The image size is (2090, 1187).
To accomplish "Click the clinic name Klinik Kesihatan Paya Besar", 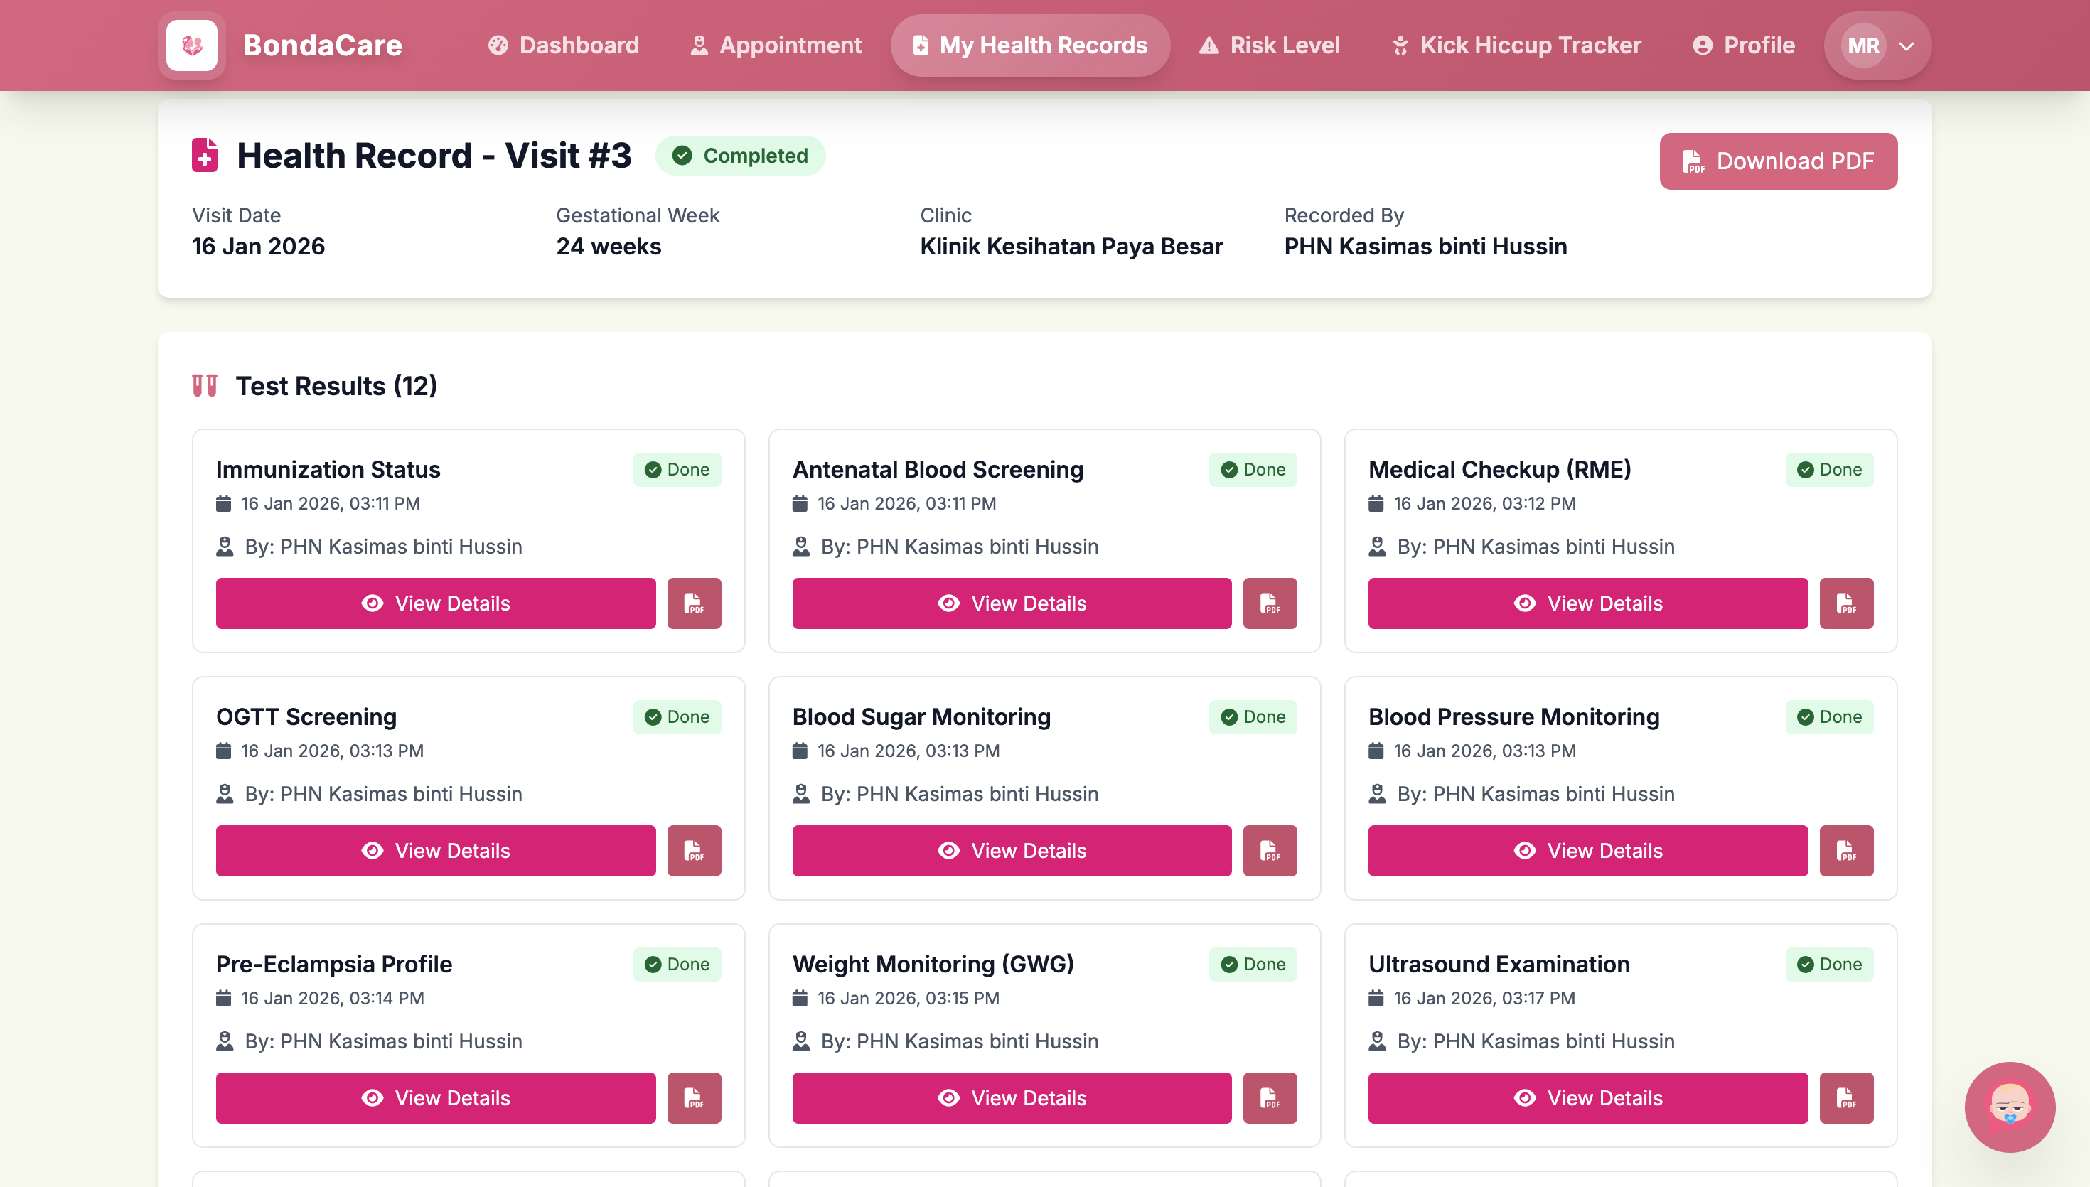I will pyautogui.click(x=1071, y=246).
